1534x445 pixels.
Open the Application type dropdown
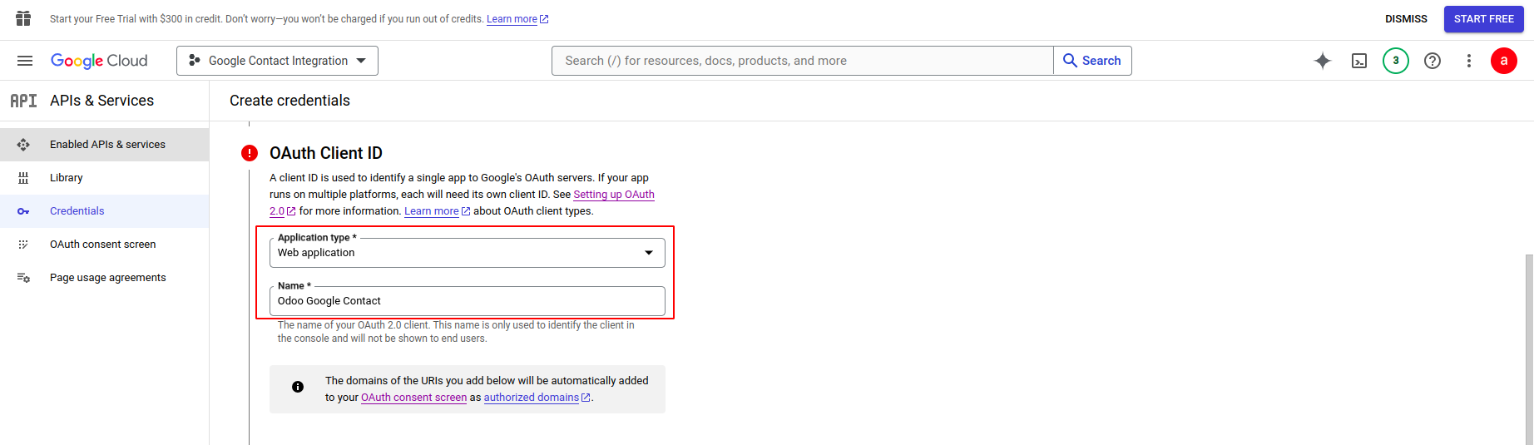(x=467, y=253)
